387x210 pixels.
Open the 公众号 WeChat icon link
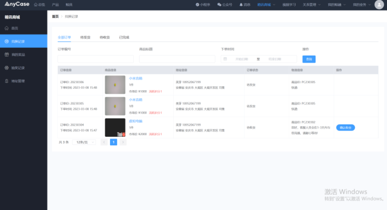click(219, 5)
